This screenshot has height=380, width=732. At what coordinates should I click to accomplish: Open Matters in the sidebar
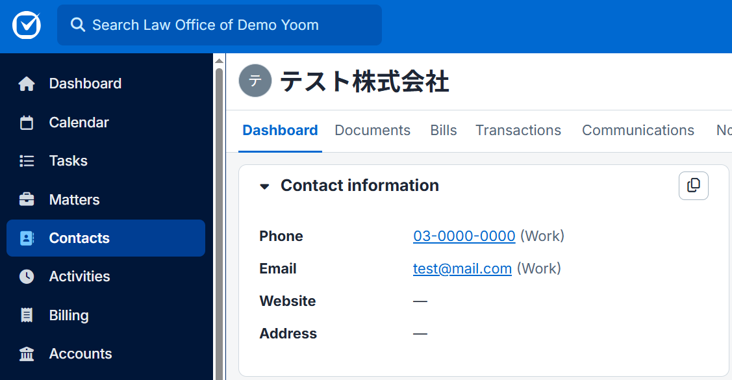(x=106, y=199)
